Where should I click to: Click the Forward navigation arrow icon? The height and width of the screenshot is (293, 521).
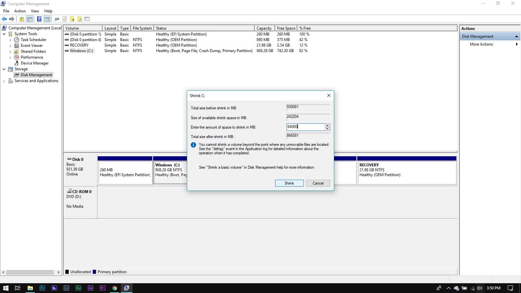(x=12, y=19)
